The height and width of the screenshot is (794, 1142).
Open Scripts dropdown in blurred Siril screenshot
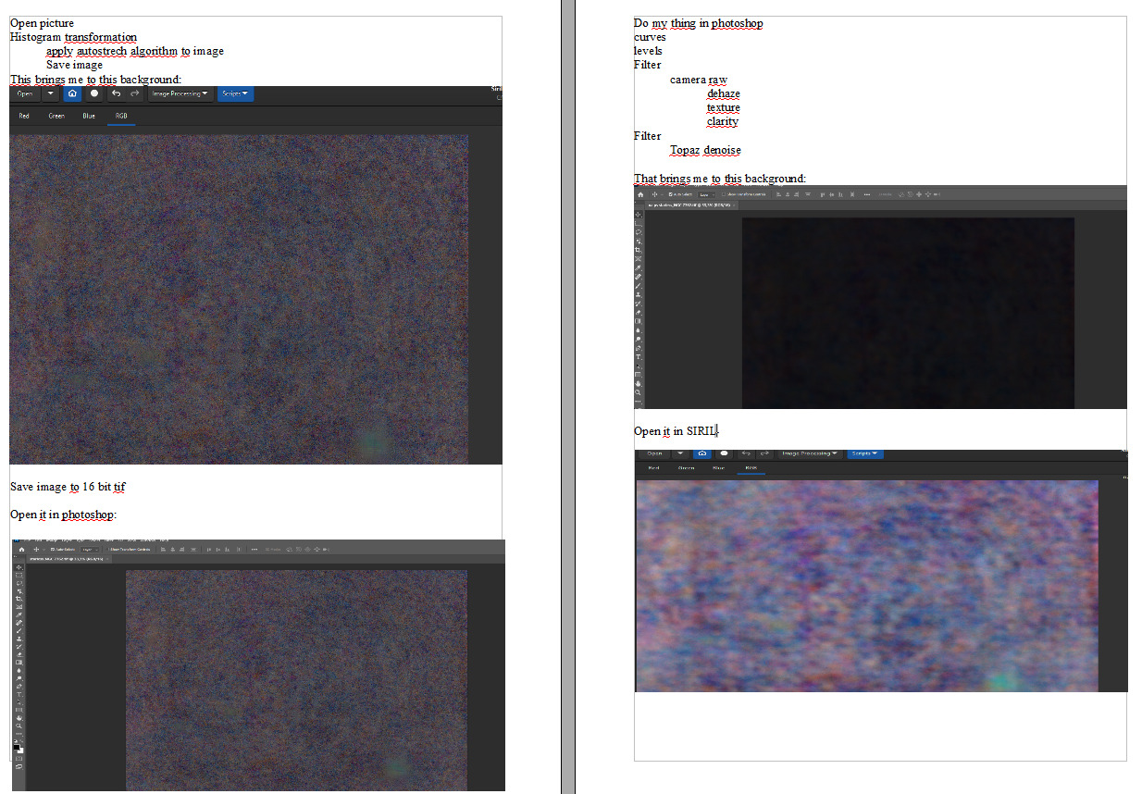tap(864, 453)
